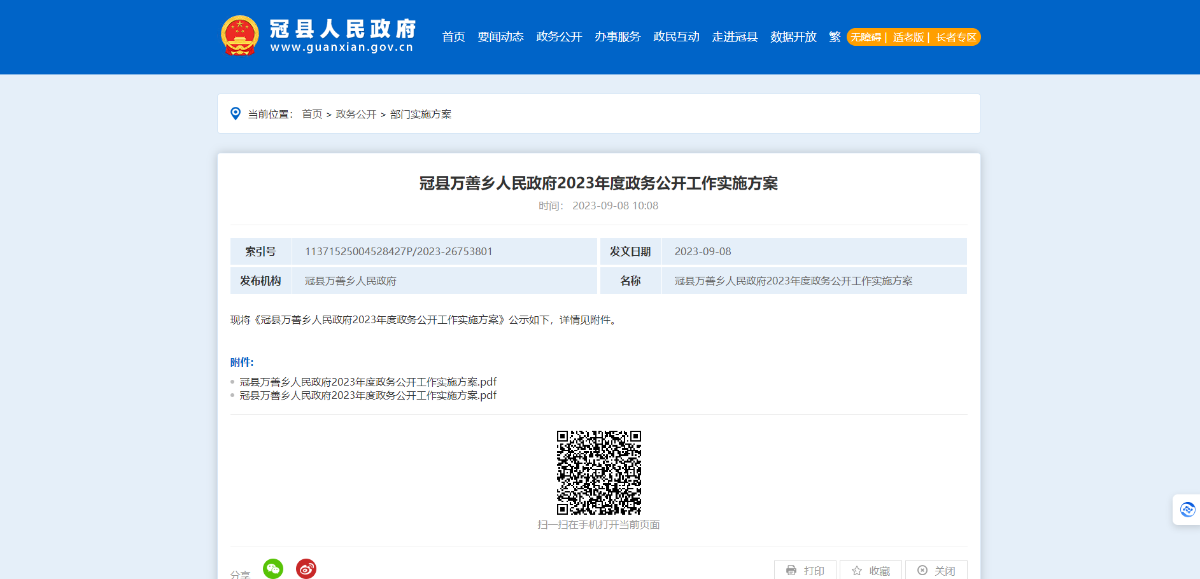Follow the 首页 breadcrumb link
Image resolution: width=1200 pixels, height=579 pixels.
click(312, 114)
